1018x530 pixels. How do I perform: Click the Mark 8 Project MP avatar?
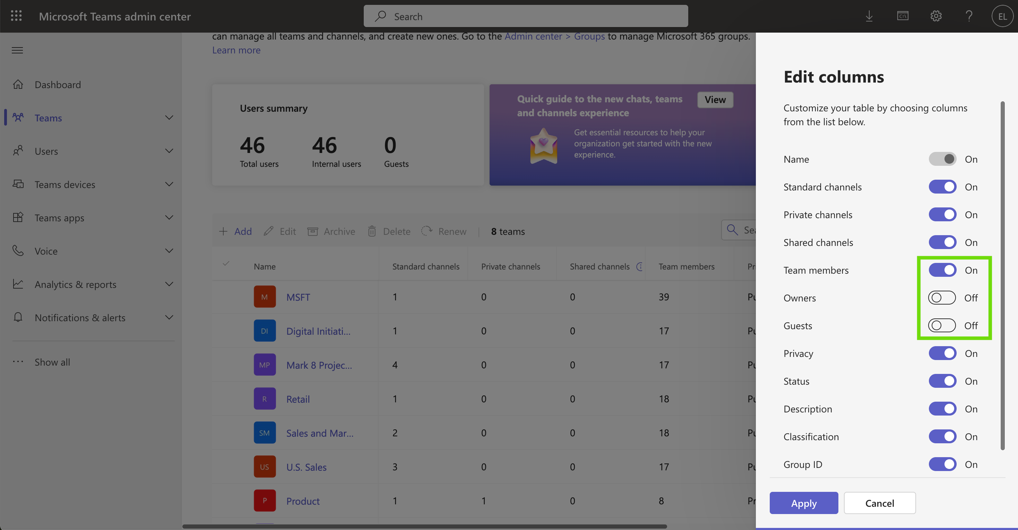coord(264,365)
